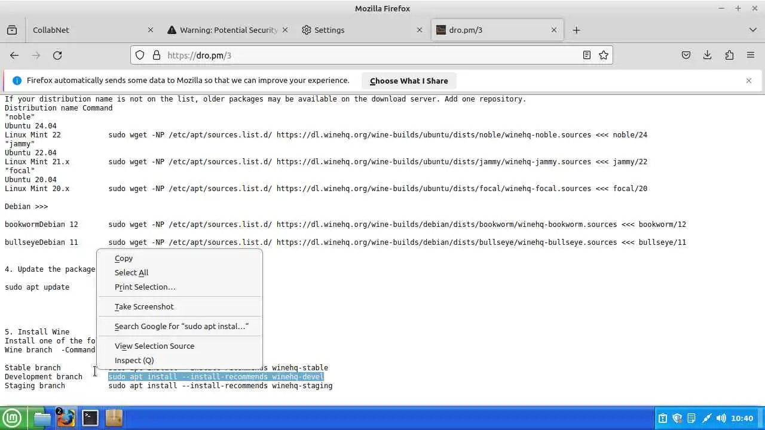Choose Inspect (Q) in the context menu

click(179, 361)
